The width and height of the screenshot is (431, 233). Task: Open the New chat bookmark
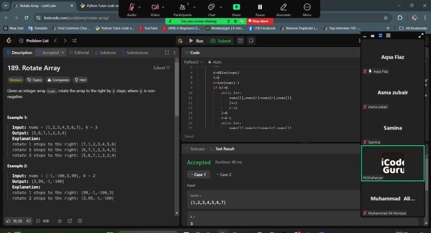click(13, 28)
